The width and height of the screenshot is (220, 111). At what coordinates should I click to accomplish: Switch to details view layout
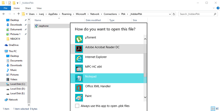(213, 109)
